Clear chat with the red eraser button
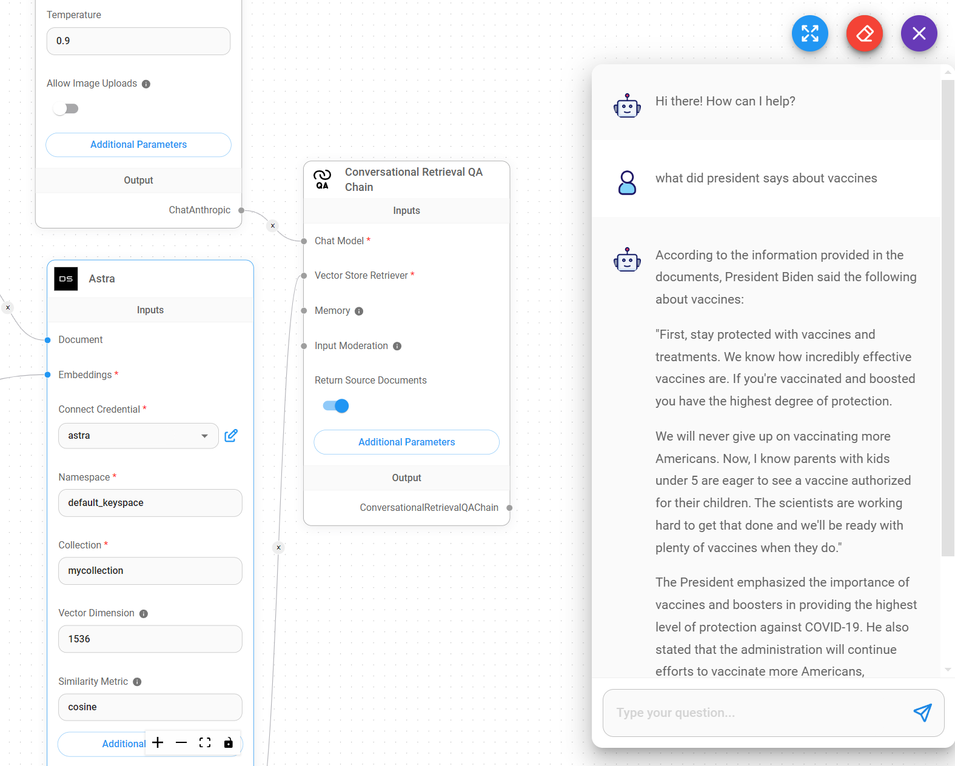The width and height of the screenshot is (955, 766). [x=864, y=33]
